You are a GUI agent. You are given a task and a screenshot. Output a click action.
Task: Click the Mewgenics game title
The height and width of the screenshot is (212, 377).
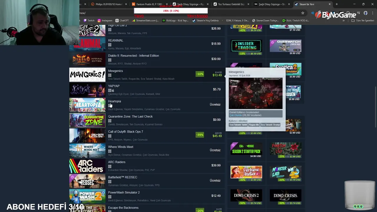click(x=115, y=71)
